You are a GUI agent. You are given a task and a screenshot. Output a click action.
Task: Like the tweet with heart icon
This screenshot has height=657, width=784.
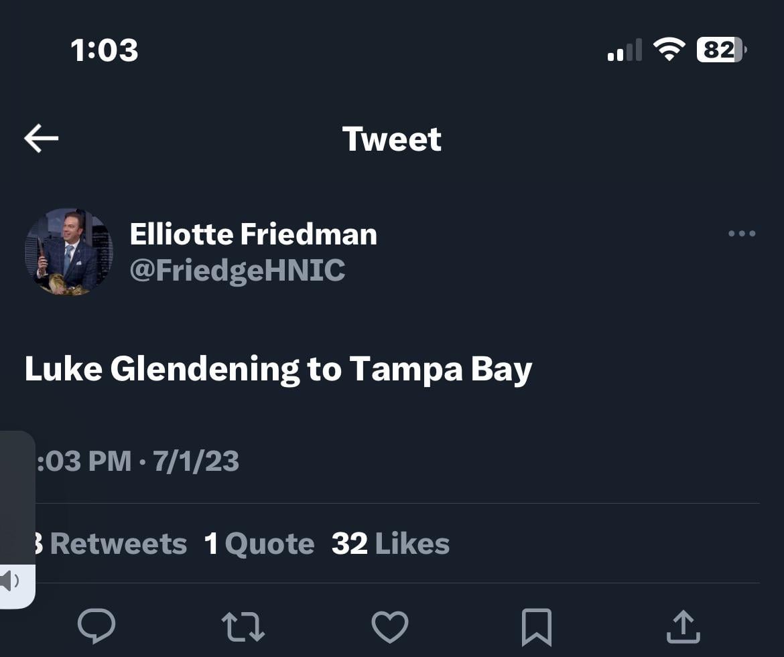tap(390, 626)
